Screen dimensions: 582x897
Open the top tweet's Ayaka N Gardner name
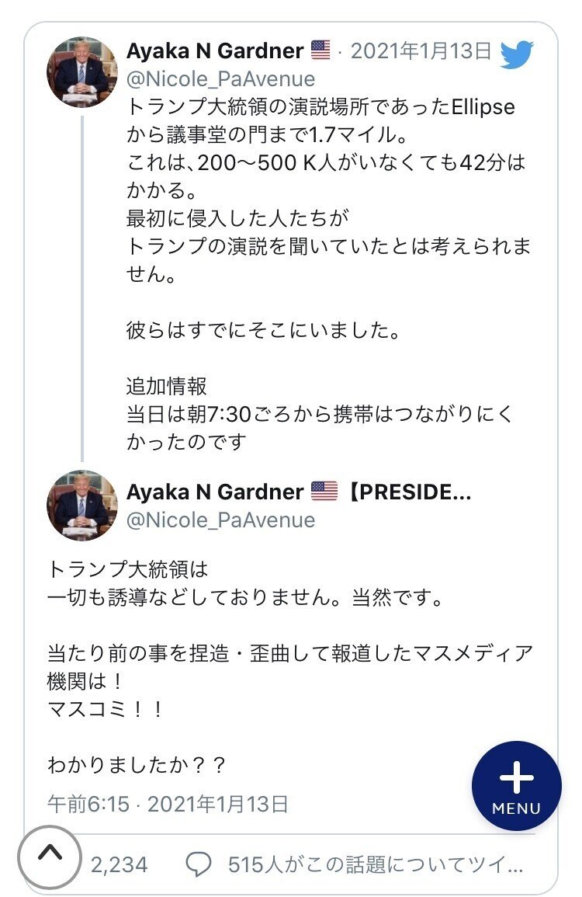215,51
